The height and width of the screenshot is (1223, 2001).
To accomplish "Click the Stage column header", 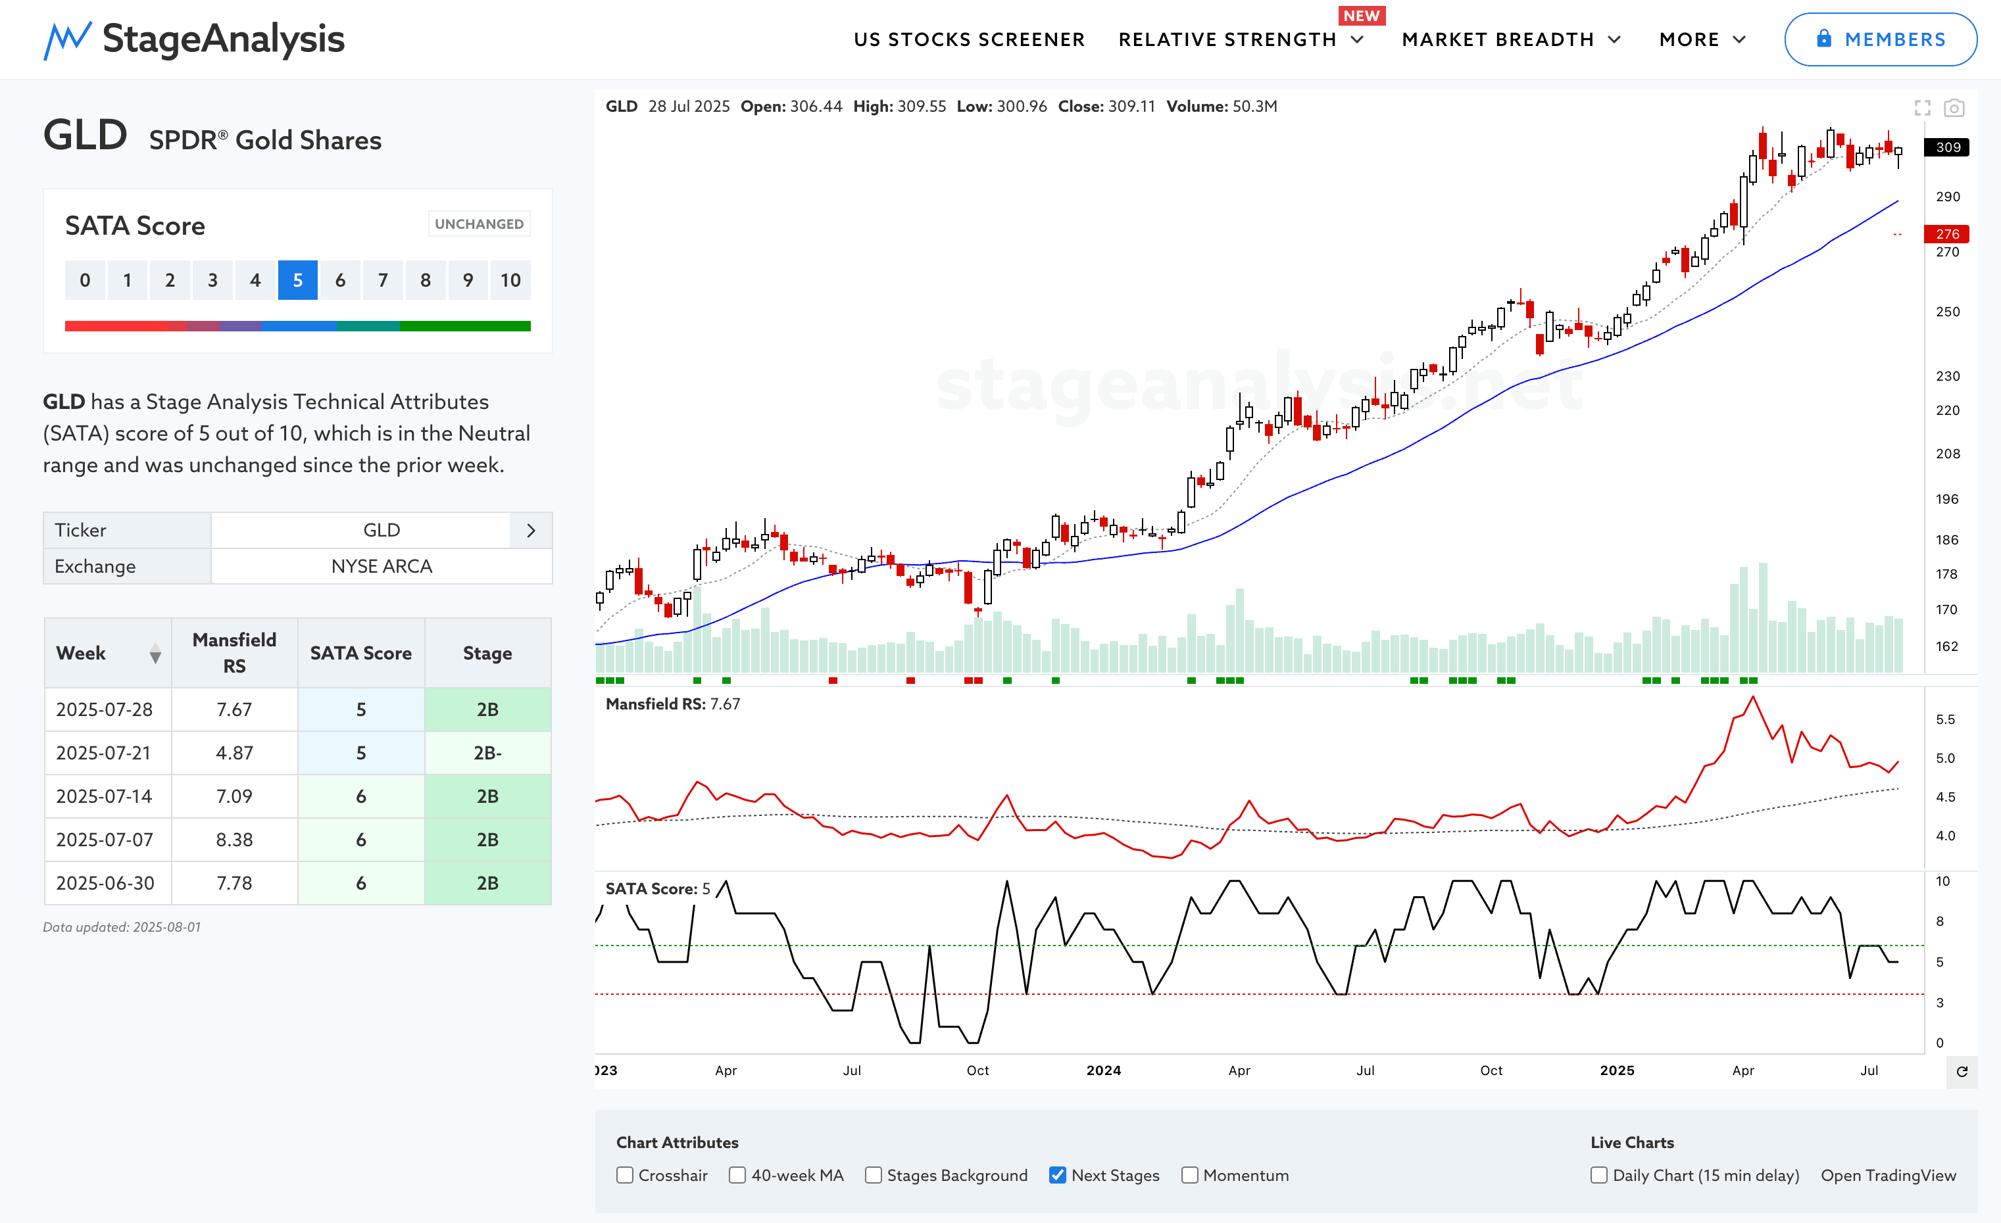I will point(488,652).
